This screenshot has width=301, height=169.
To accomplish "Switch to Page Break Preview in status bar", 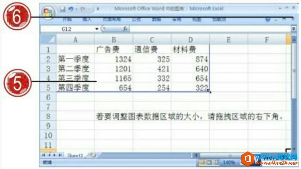I will pos(216,163).
